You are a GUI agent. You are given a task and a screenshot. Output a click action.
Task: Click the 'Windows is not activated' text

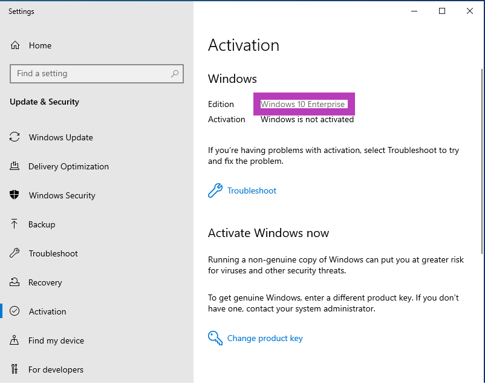307,120
